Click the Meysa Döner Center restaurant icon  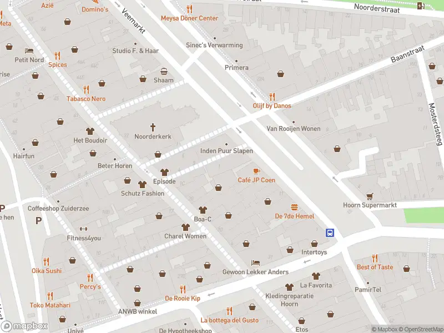[189, 9]
